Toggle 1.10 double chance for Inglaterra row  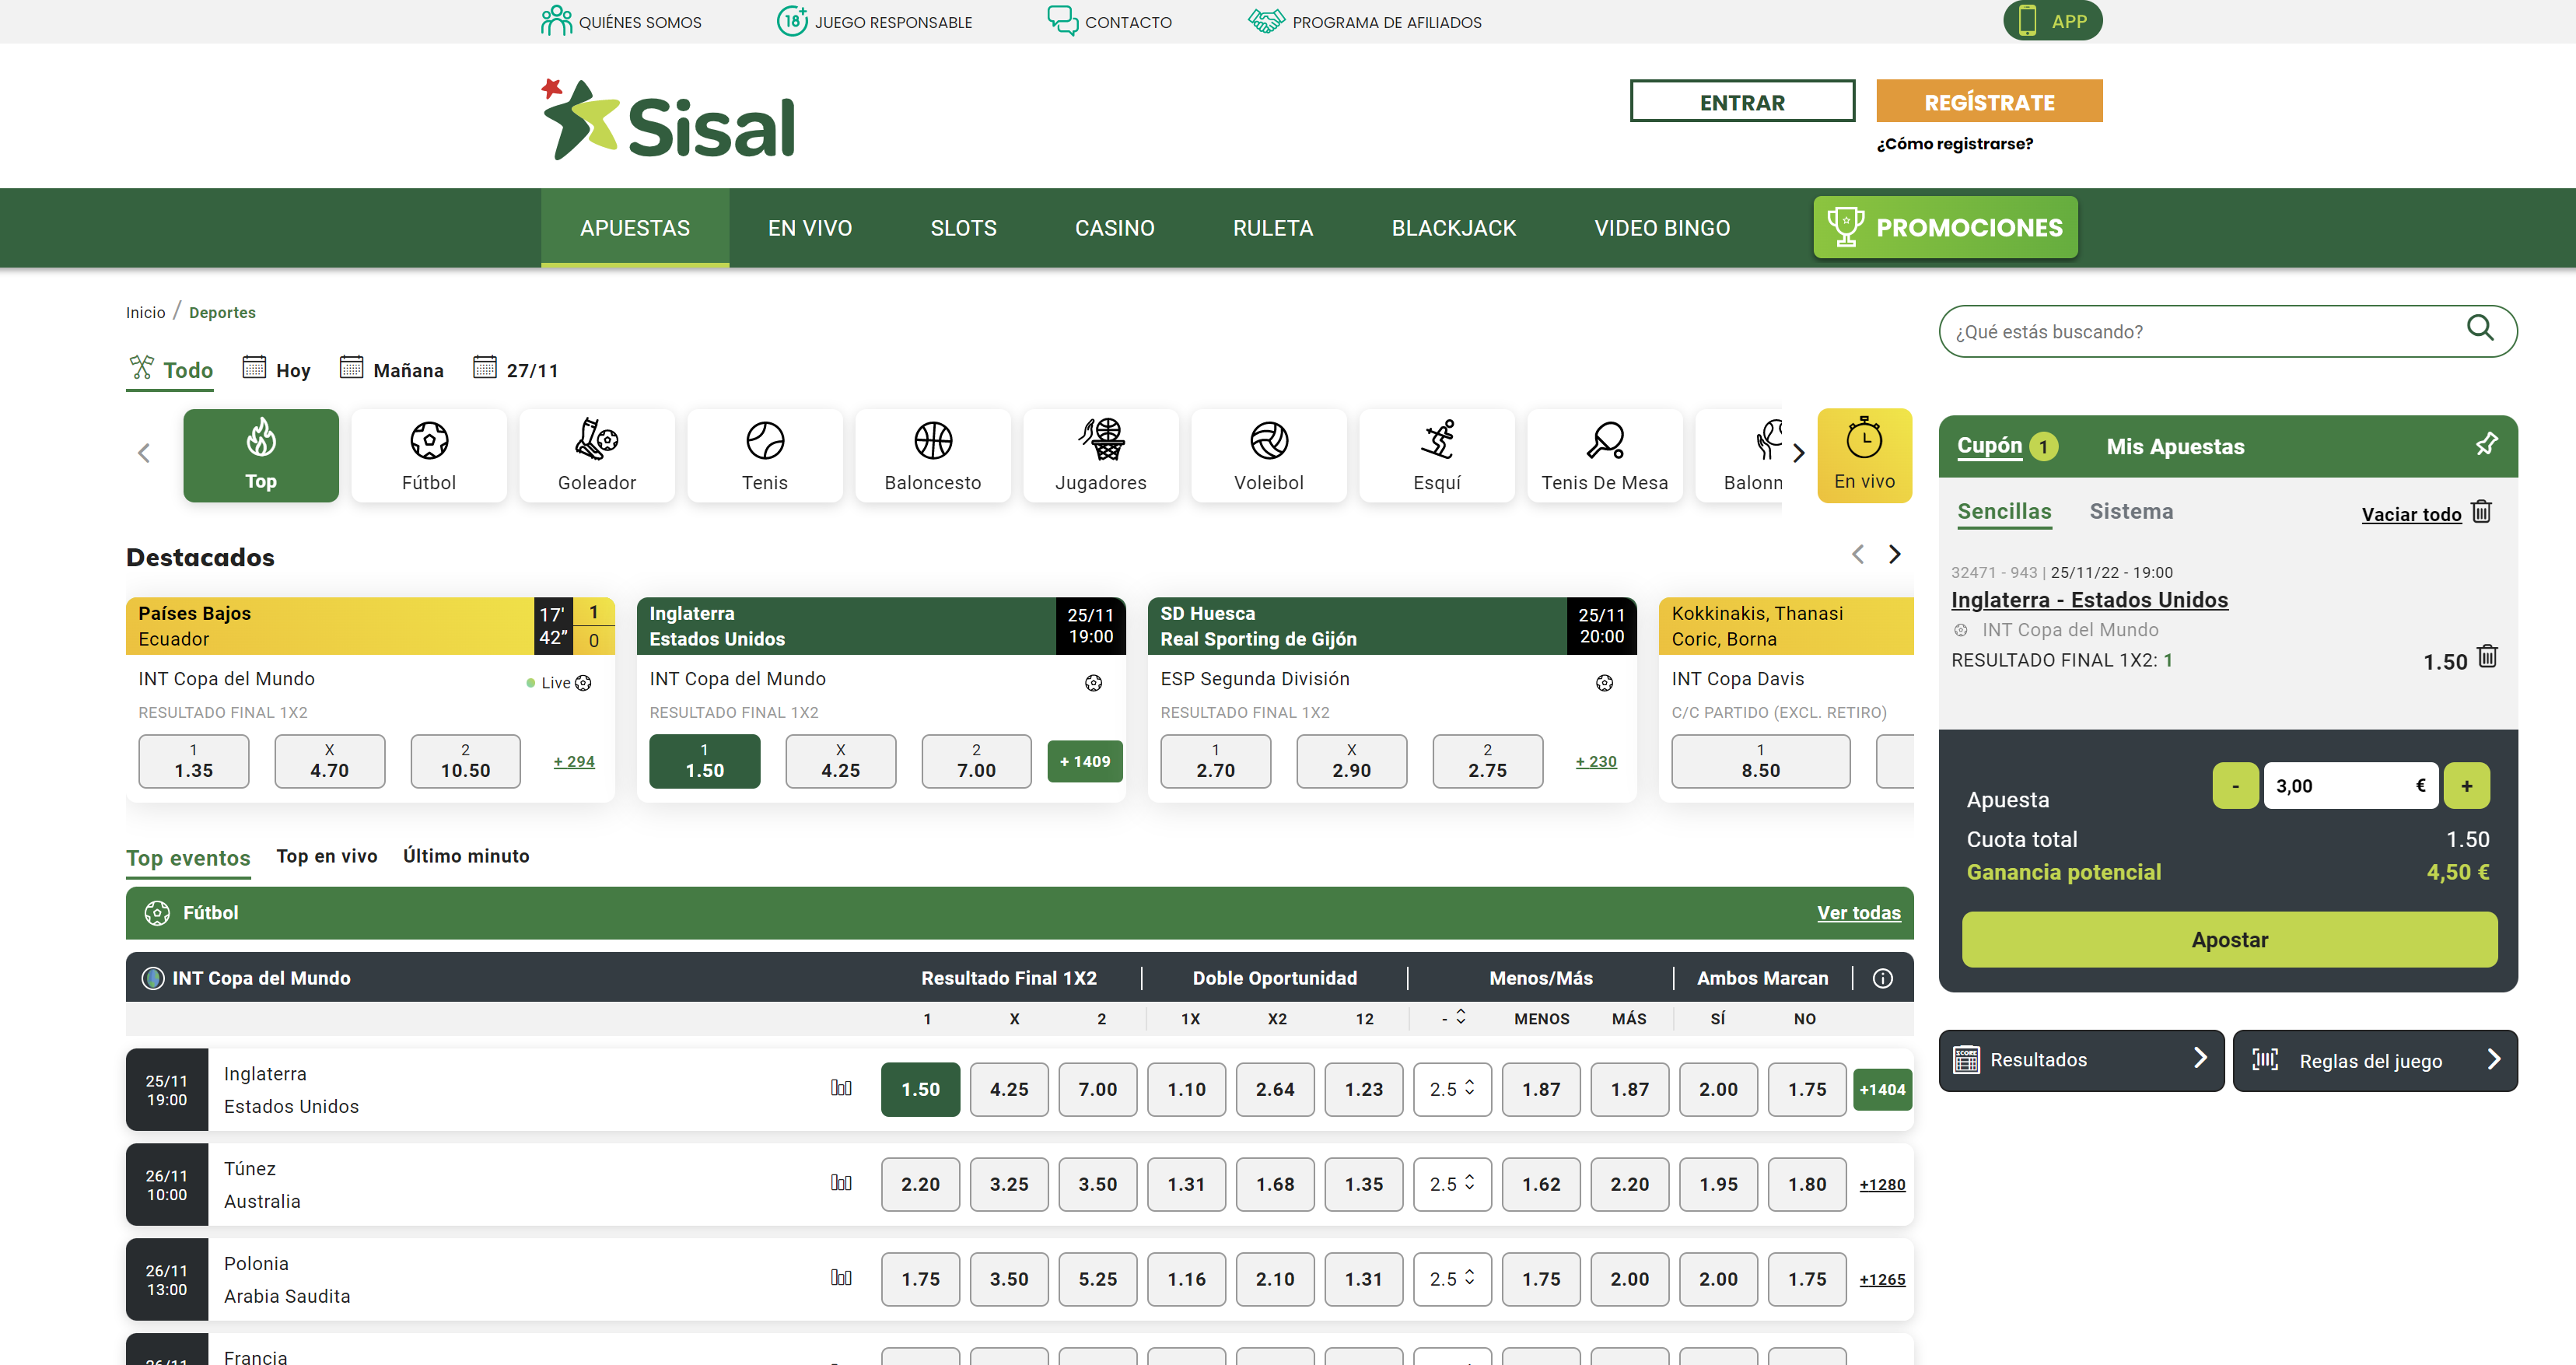pos(1186,1089)
